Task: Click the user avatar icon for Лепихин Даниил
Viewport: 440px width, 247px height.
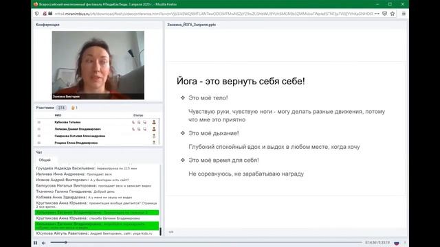Action: [154, 129]
